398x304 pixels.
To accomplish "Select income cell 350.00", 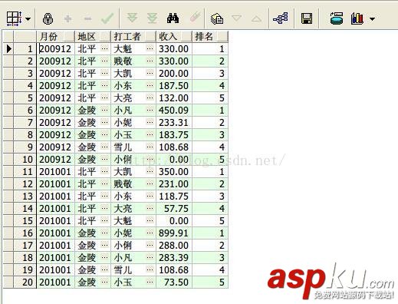I will coord(174,171).
